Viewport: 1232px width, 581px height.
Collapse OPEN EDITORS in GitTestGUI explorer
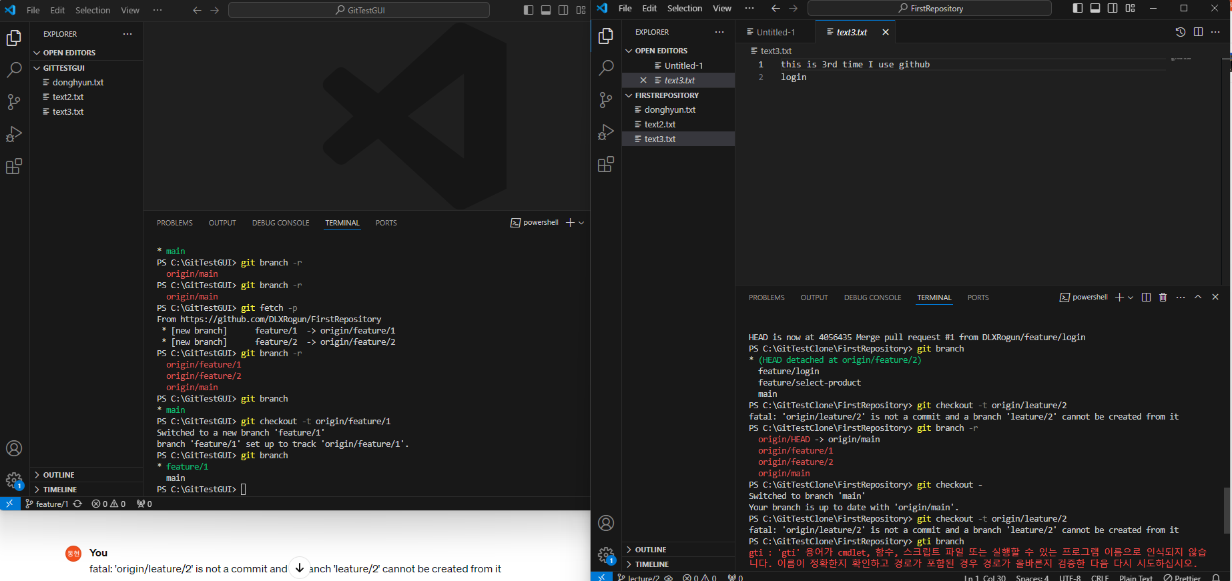click(86, 53)
